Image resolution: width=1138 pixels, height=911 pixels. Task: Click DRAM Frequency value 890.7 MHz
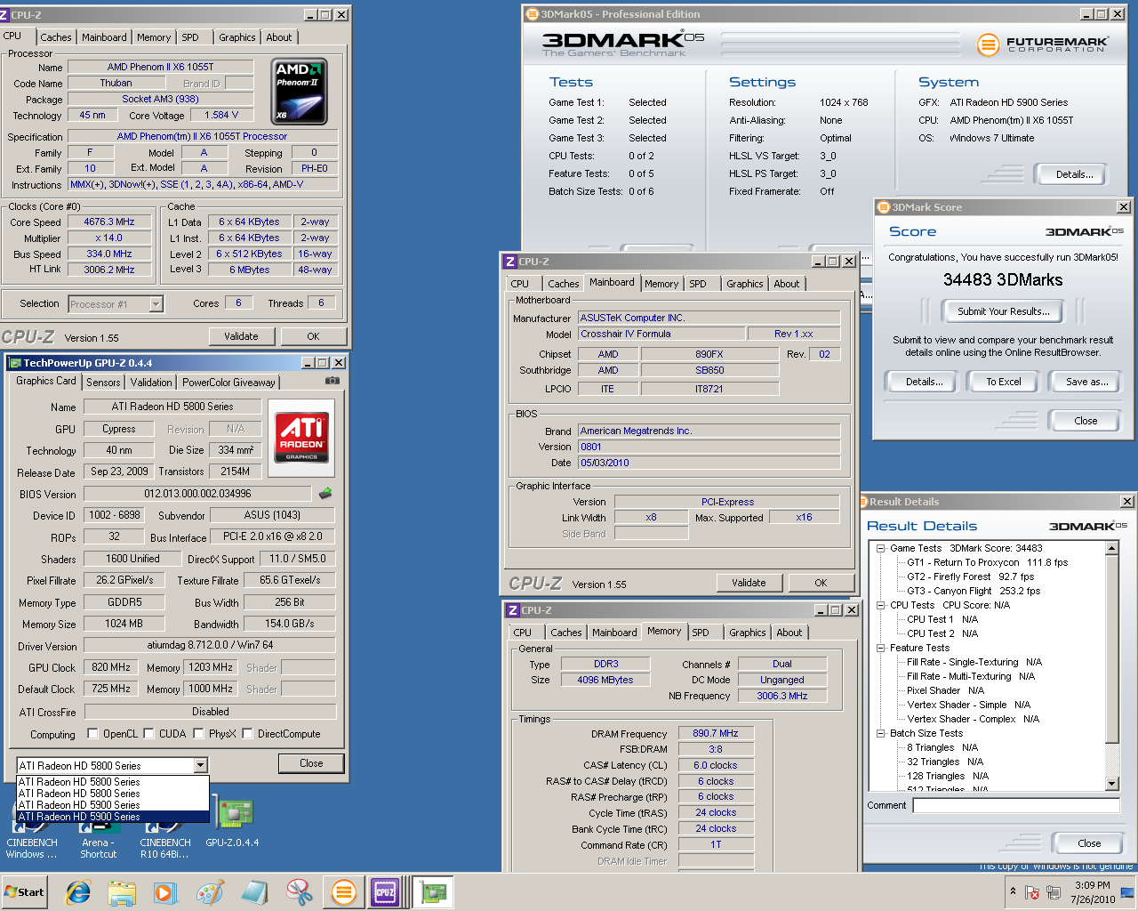716,733
